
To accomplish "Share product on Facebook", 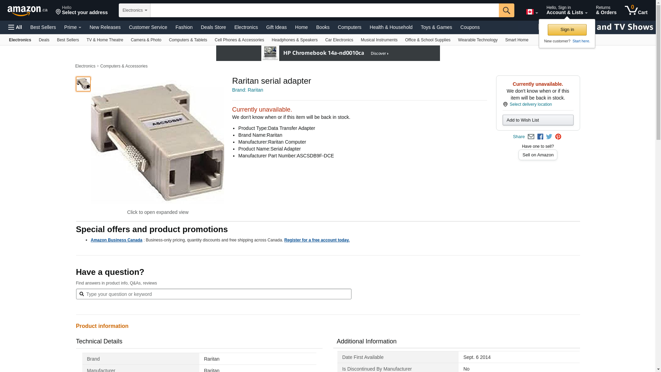I will (x=540, y=137).
